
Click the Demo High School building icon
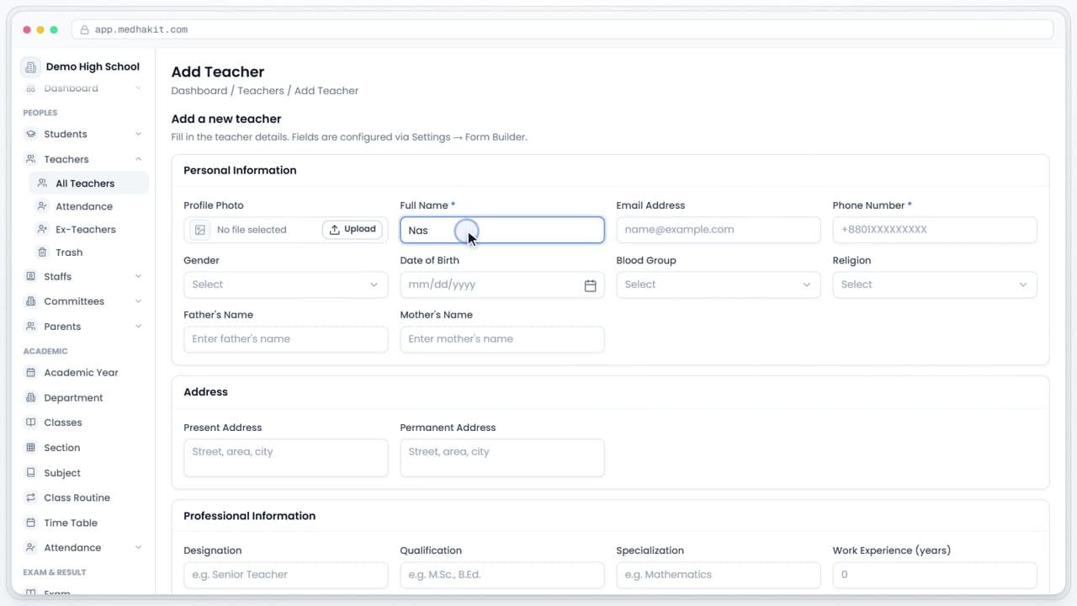pyautogui.click(x=30, y=67)
